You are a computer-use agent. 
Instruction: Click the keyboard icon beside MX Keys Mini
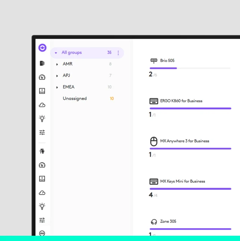pyautogui.click(x=154, y=182)
